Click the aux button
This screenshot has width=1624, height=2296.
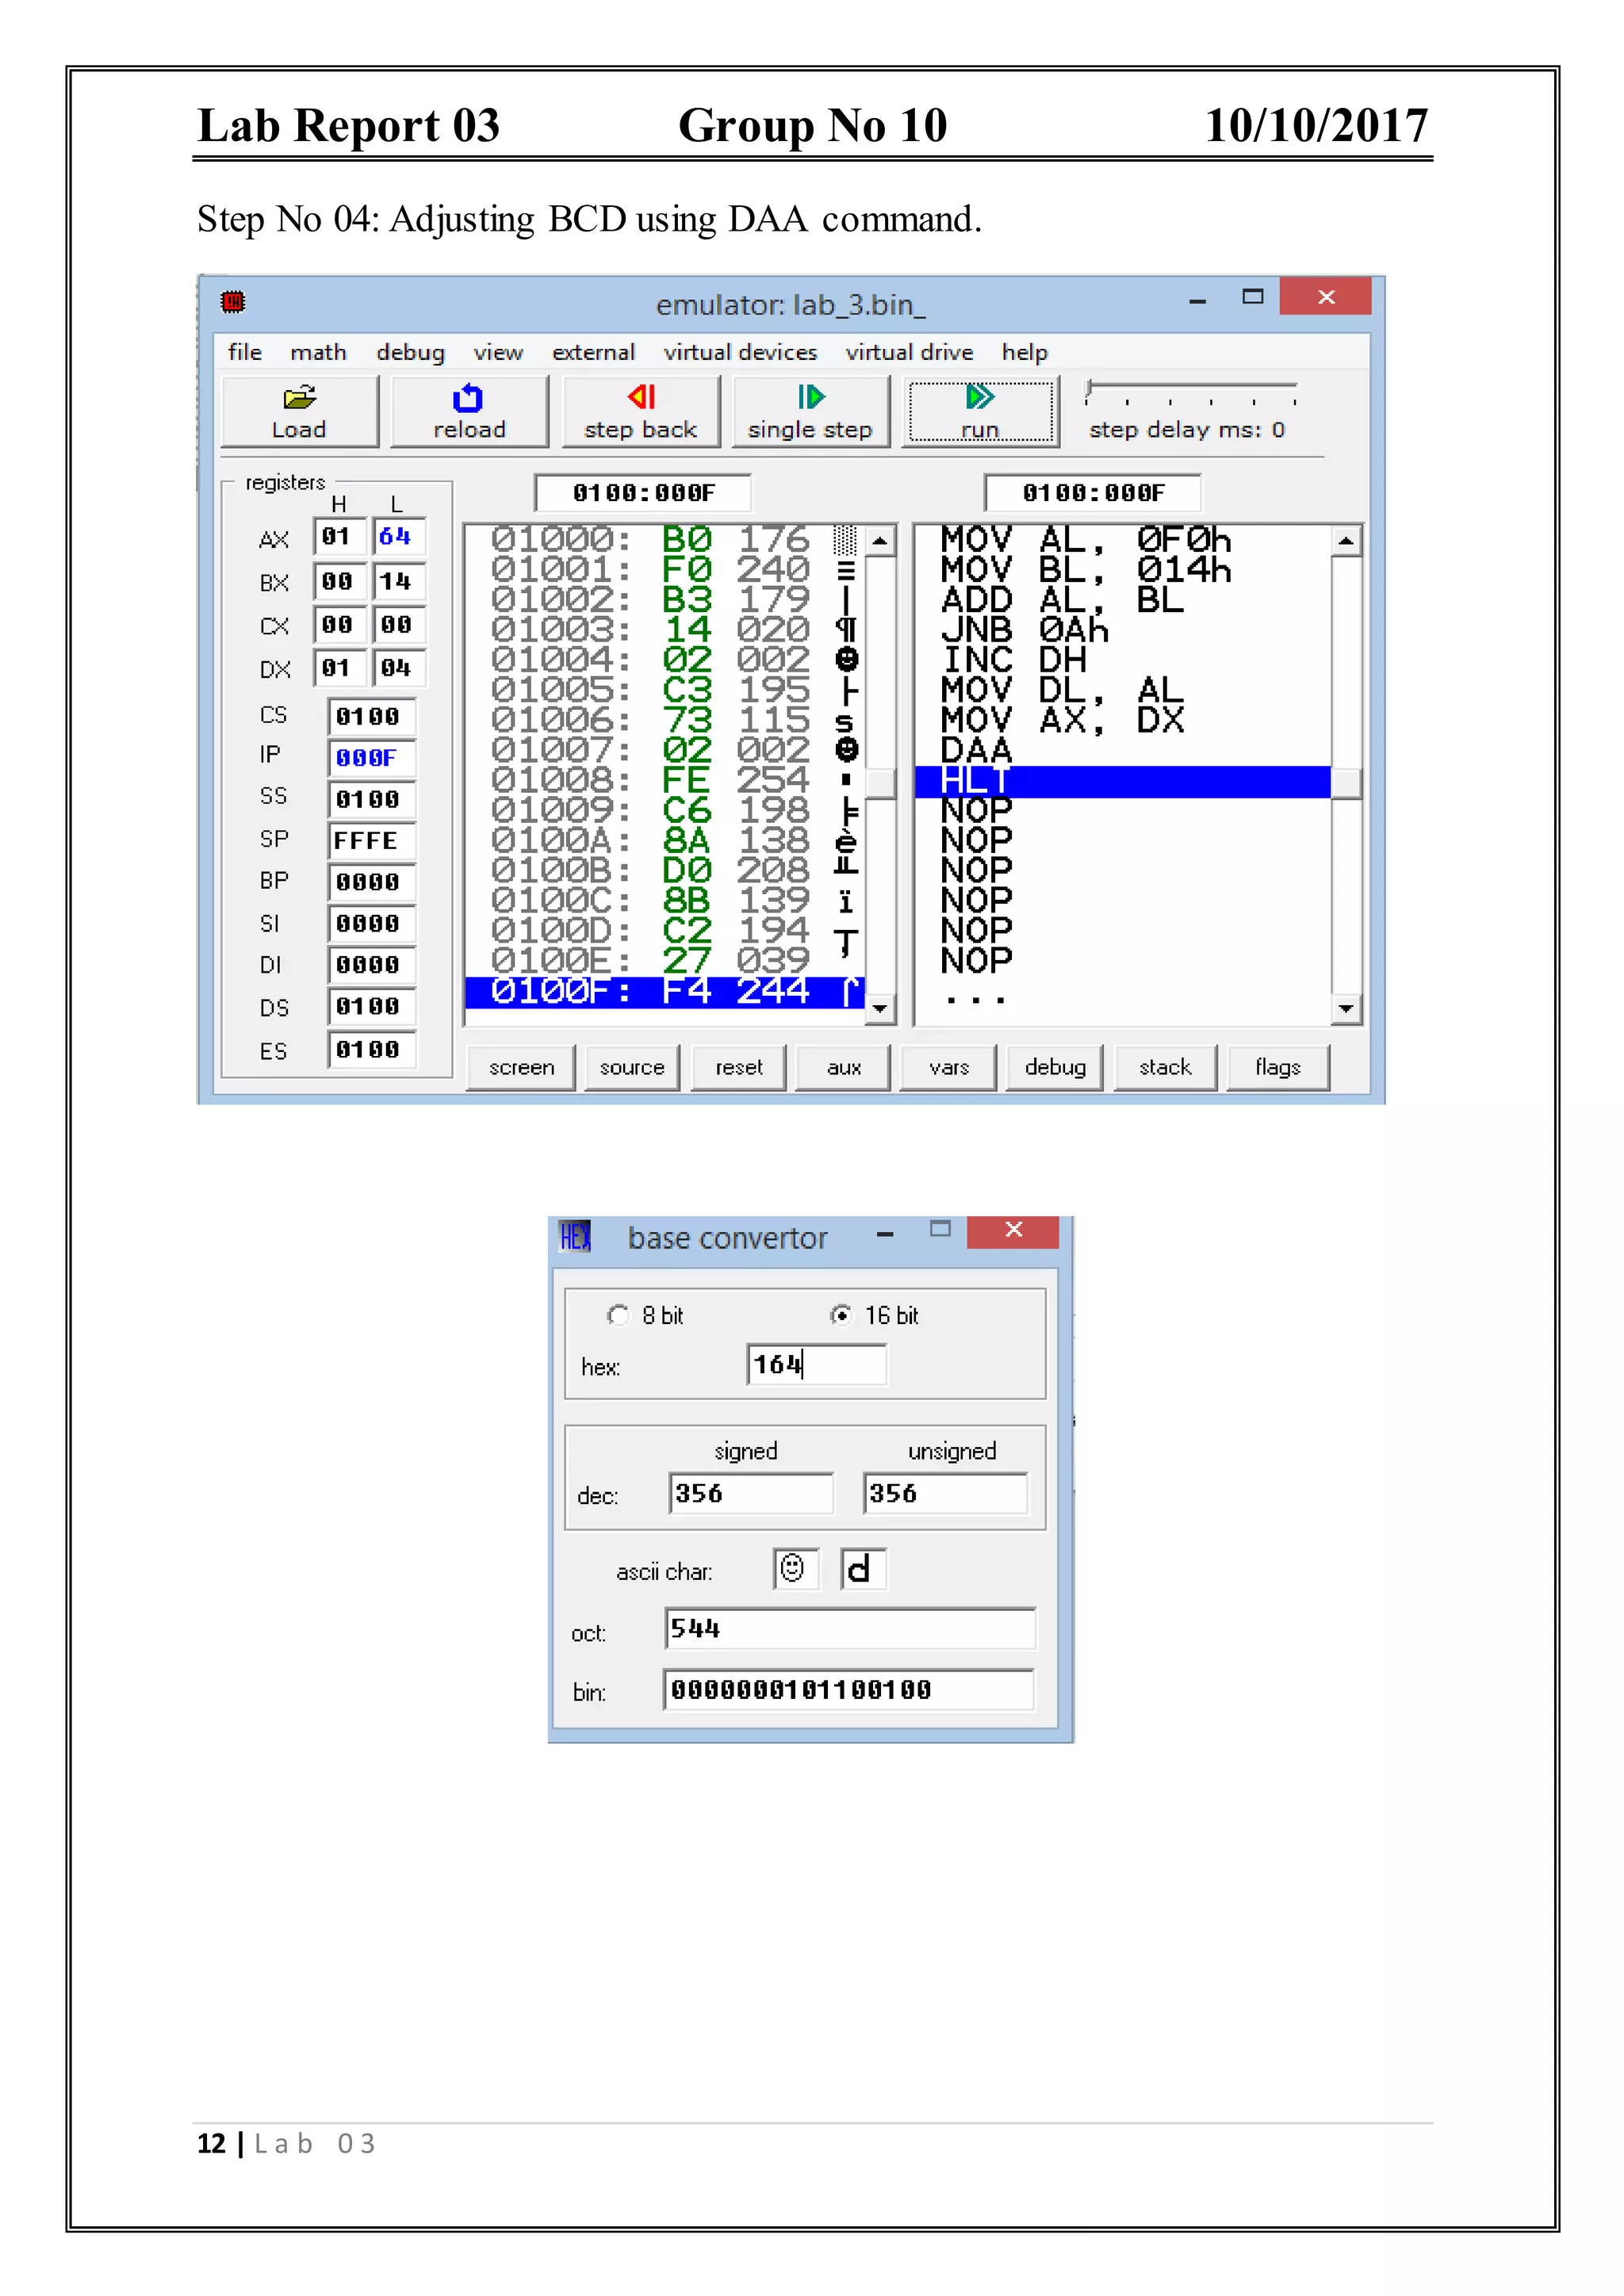tap(843, 1067)
